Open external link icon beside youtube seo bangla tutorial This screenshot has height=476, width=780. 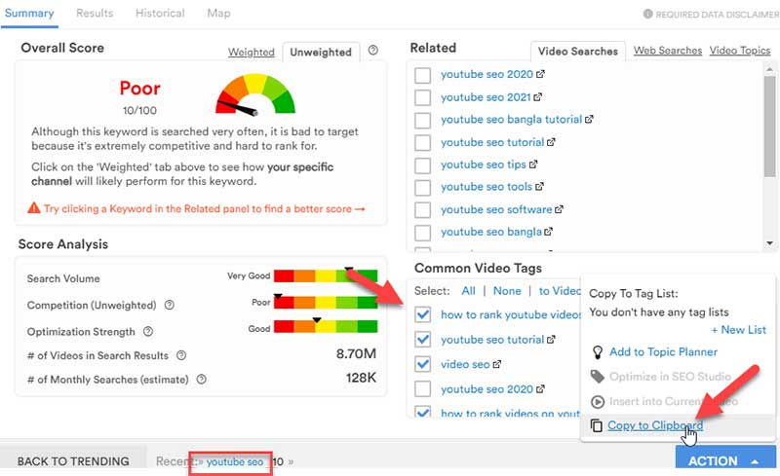coord(589,120)
